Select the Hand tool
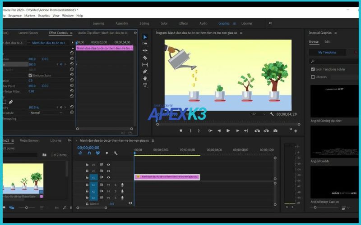 pyautogui.click(x=145, y=78)
